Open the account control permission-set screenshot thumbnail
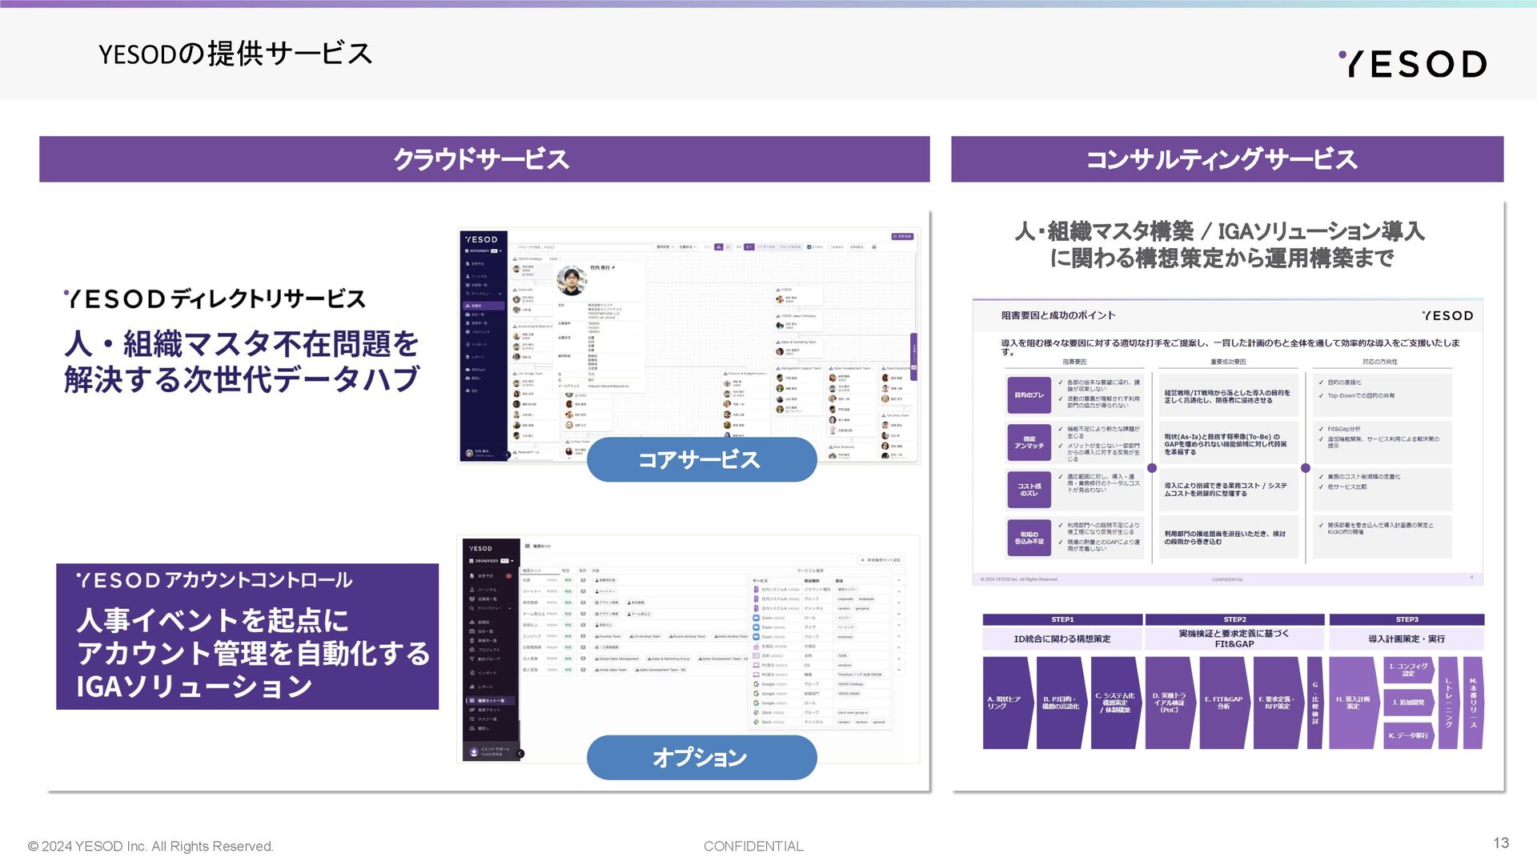The height and width of the screenshot is (865, 1537). tap(689, 649)
